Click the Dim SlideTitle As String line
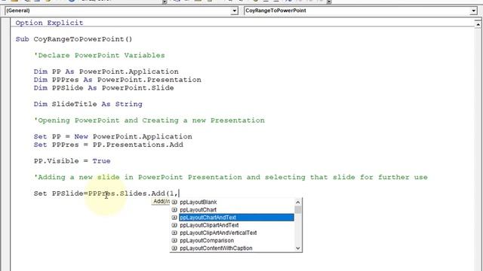Screen dimensions: 483x271 (88, 104)
